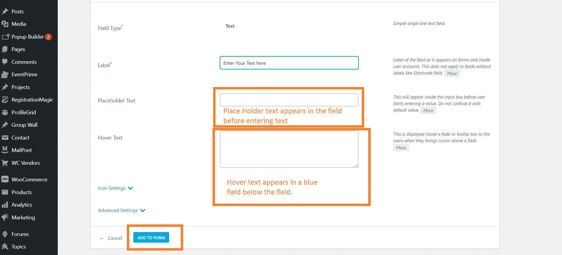Click the Analytics bar chart icon

tap(5, 205)
